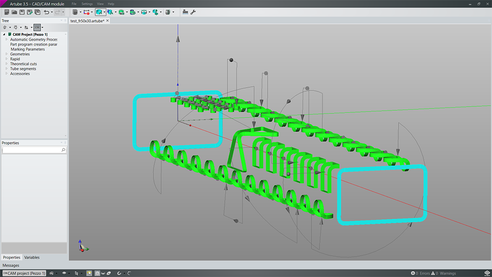Click the CAM project (Pezzo 1) button
This screenshot has width=492, height=277.
coord(24,273)
